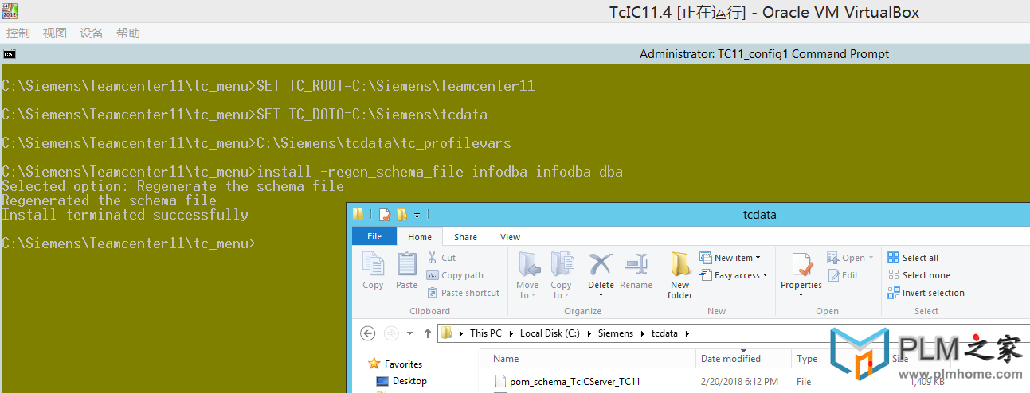1030x393 pixels.
Task: Select Favorites in the navigation pane
Action: click(403, 364)
